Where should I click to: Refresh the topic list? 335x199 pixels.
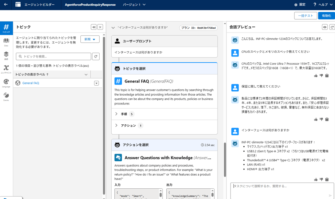(x=96, y=57)
